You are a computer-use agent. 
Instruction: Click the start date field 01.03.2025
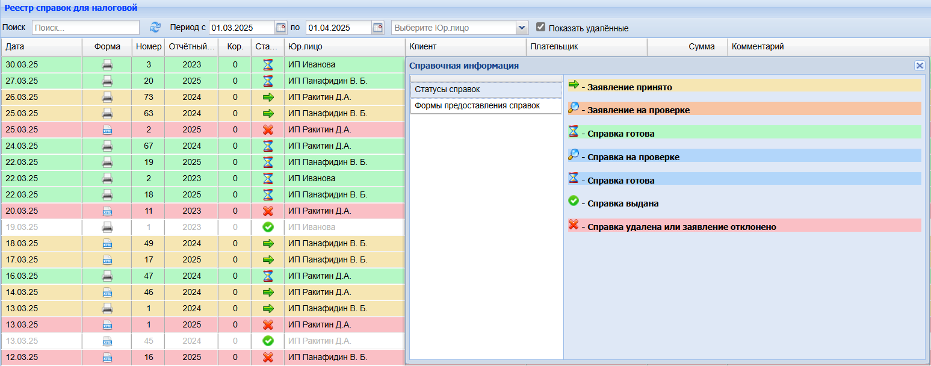coord(242,28)
